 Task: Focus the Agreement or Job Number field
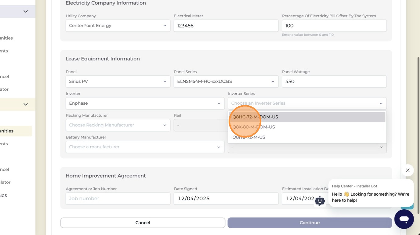[118, 198]
